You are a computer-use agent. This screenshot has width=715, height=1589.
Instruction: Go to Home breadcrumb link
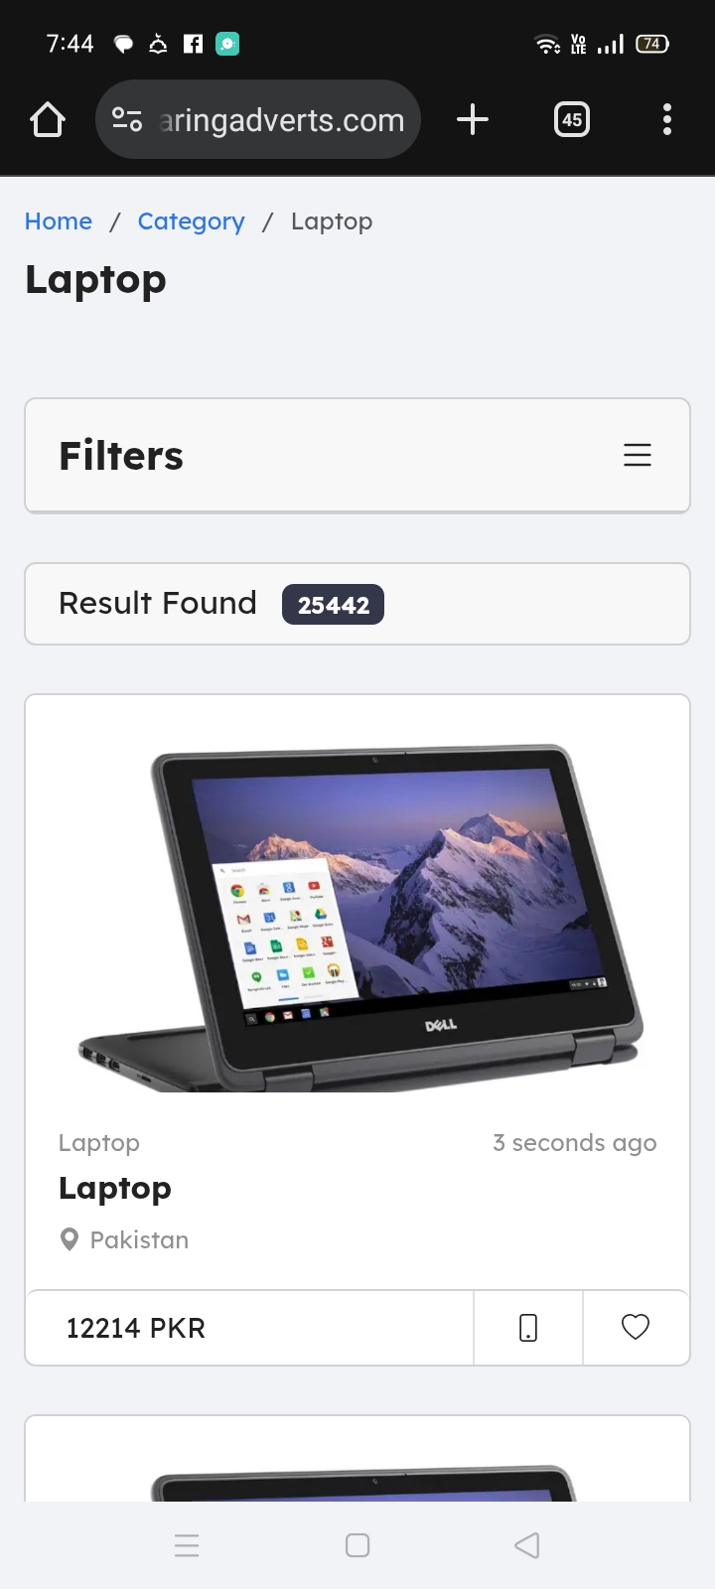tap(59, 221)
